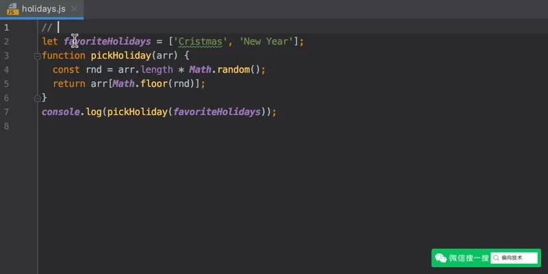Image resolution: width=548 pixels, height=274 pixels.
Task: Click the pickHoliday function name on line 3
Action: point(121,55)
